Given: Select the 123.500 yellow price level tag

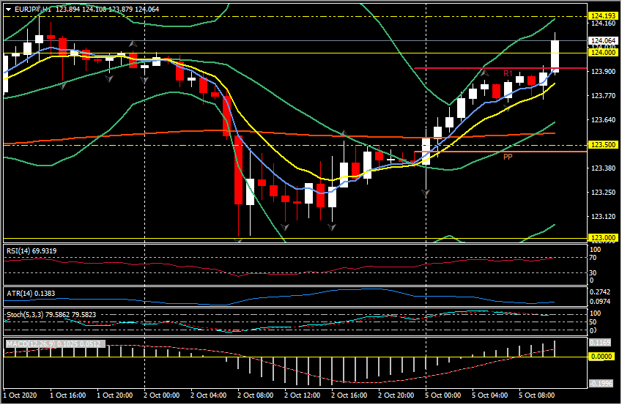Looking at the screenshot, I should 603,145.
